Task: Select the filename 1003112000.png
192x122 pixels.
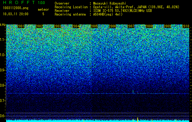Action: 16,8
